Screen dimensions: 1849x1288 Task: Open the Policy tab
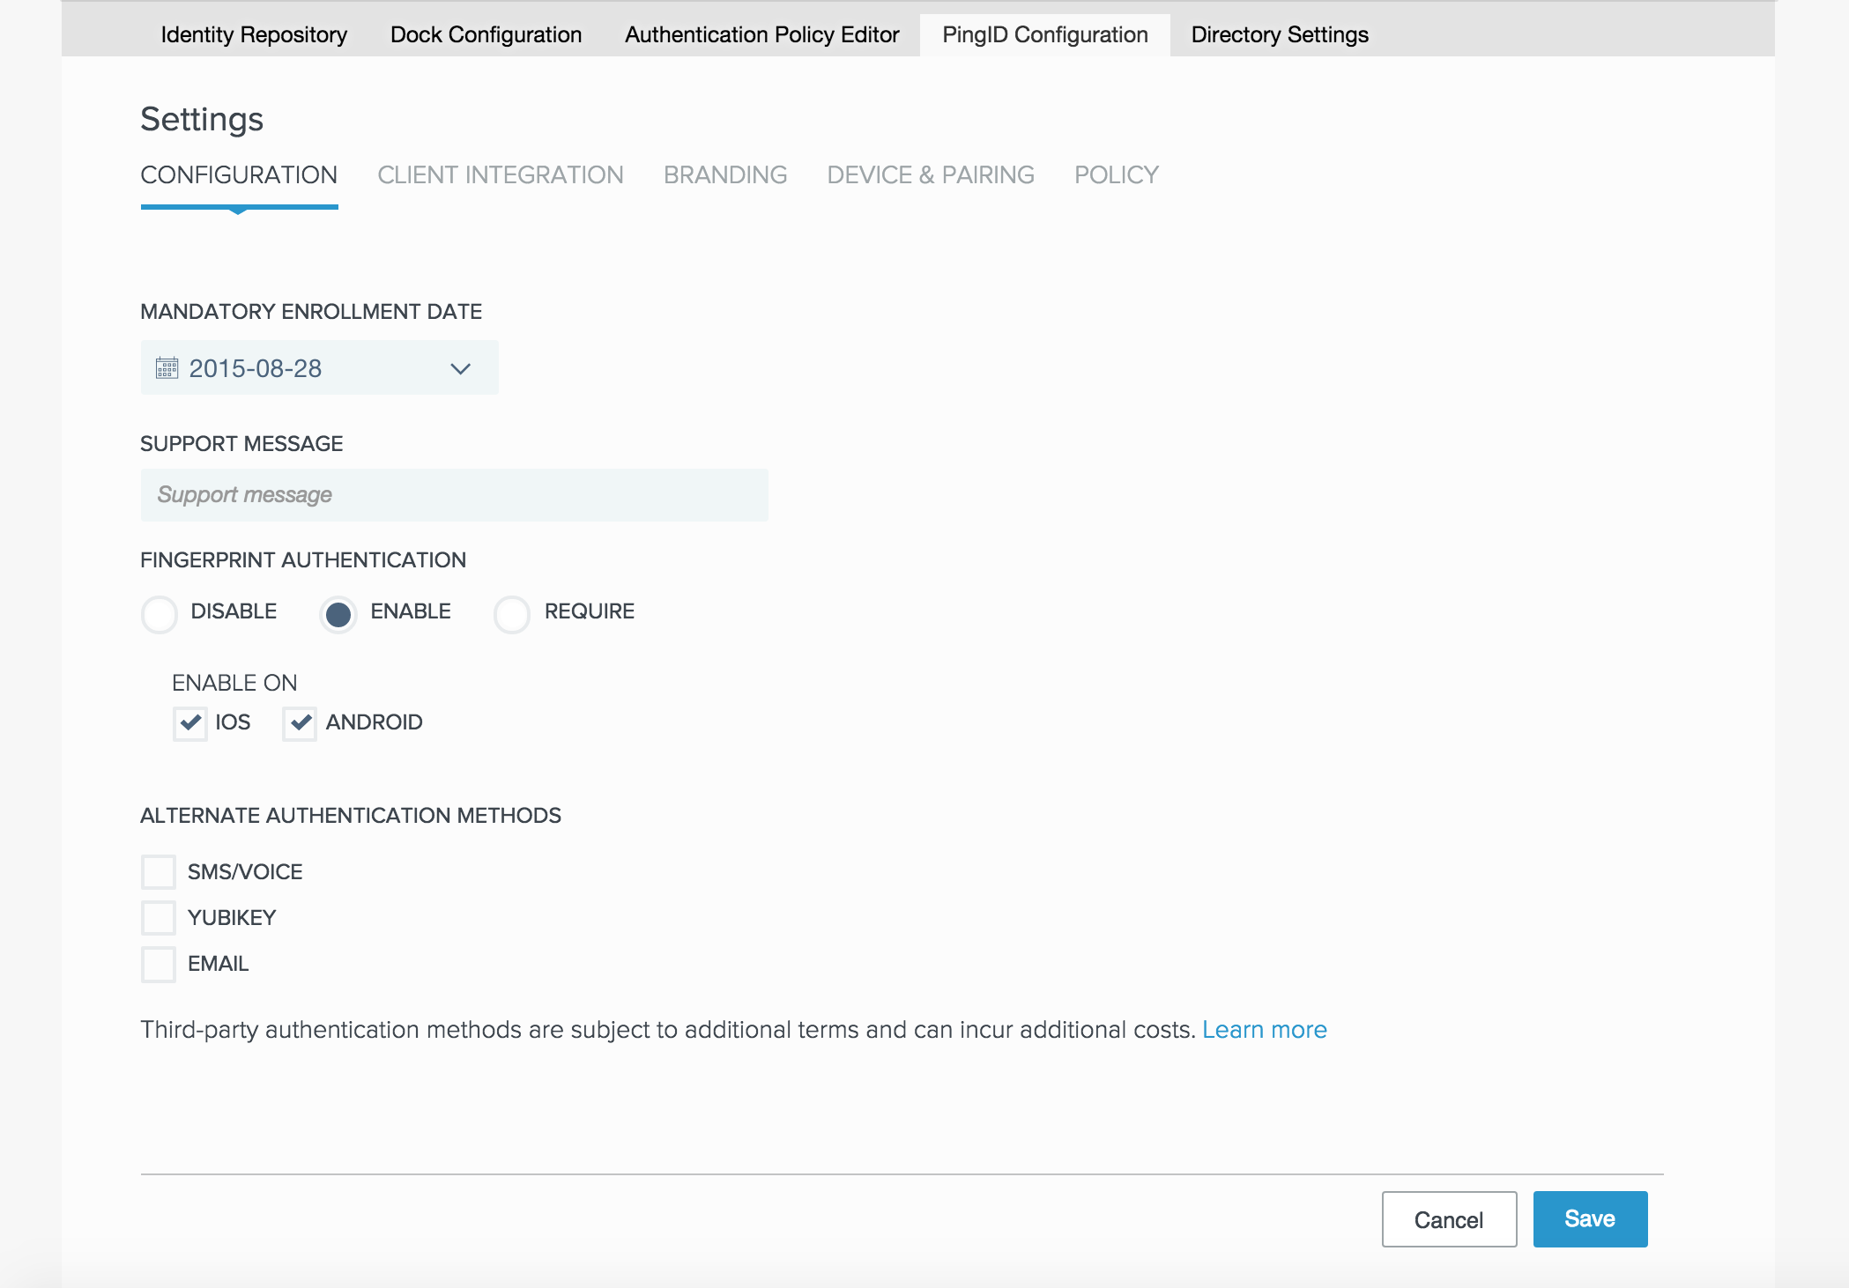coord(1116,175)
